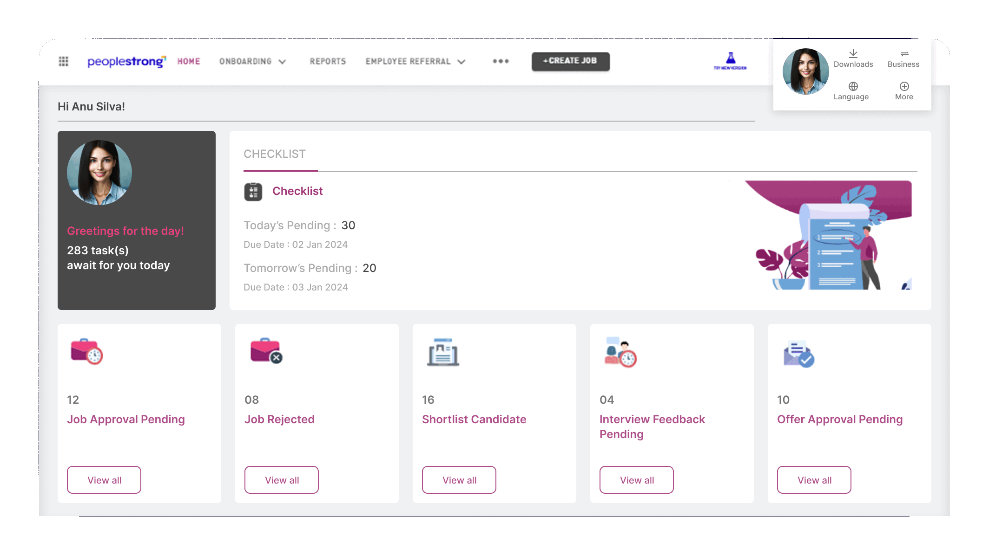Open the app grid launcher icon
The height and width of the screenshot is (555, 989).
pyautogui.click(x=64, y=61)
